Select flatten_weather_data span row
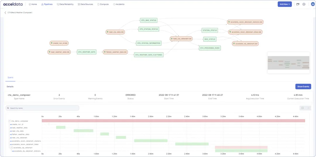Image resolution: width=316 pixels, height=157 pixels. pyautogui.click(x=20, y=134)
